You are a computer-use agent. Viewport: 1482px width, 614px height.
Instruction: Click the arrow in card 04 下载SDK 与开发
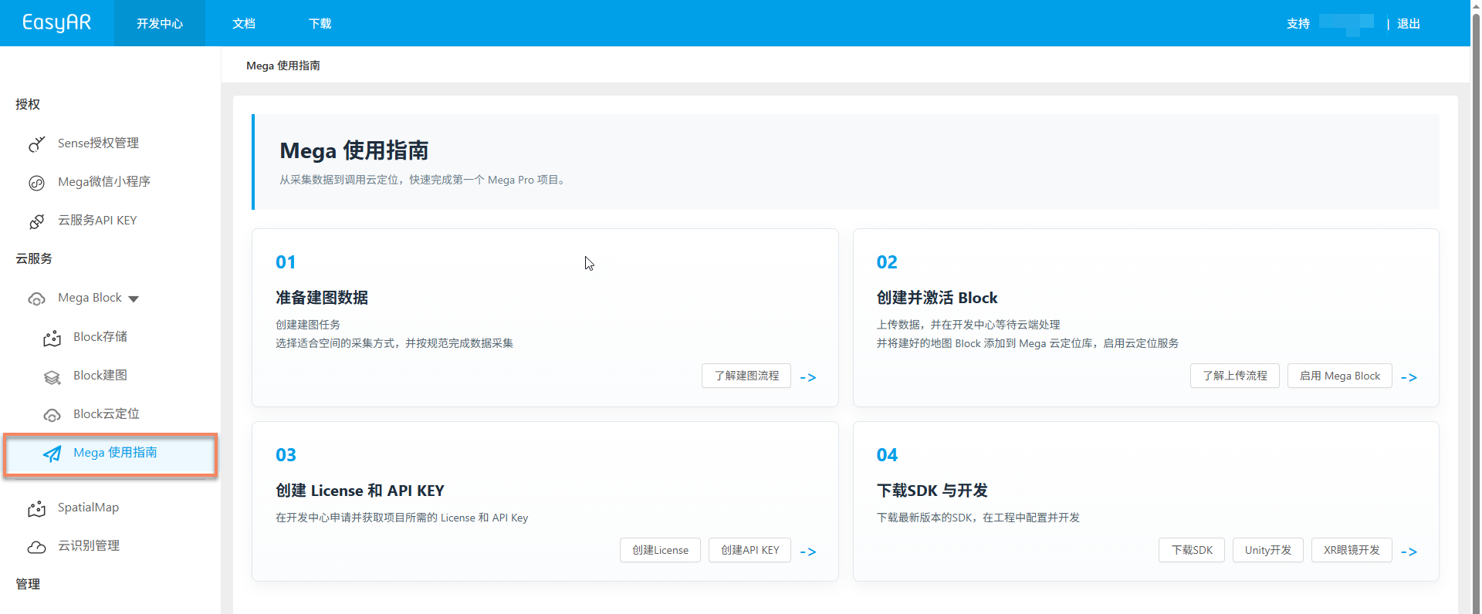tap(1409, 552)
